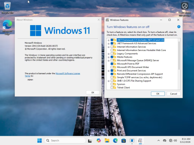Click the help icon in Windows Features
Viewport: 194px width, 145px height.
click(179, 27)
